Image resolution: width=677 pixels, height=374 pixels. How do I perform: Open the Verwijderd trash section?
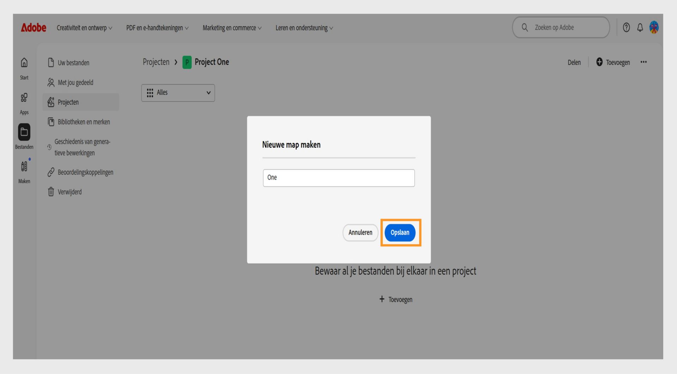click(x=70, y=192)
